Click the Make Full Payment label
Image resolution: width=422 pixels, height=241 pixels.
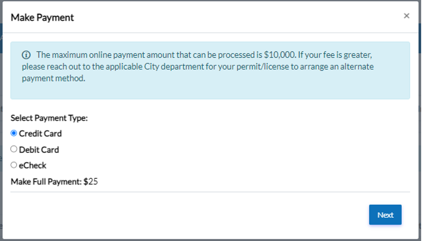tap(46, 181)
